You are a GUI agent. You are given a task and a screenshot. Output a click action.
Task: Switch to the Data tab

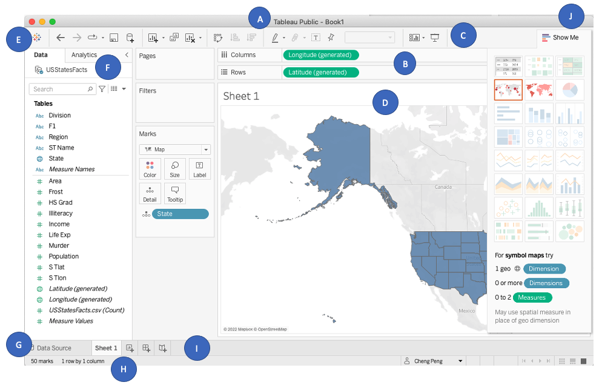[x=41, y=54]
